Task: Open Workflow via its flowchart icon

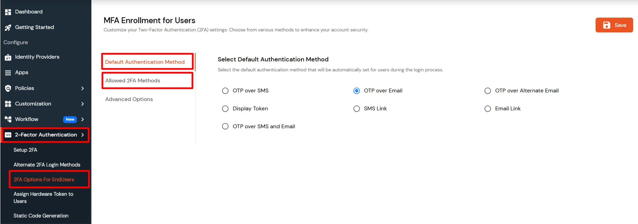Action: pyautogui.click(x=8, y=119)
